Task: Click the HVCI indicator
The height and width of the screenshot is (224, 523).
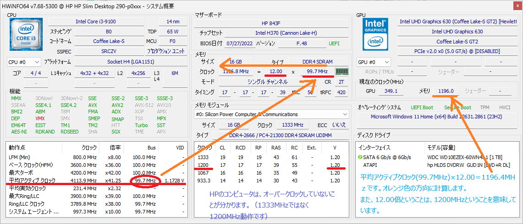Action: (x=505, y=107)
